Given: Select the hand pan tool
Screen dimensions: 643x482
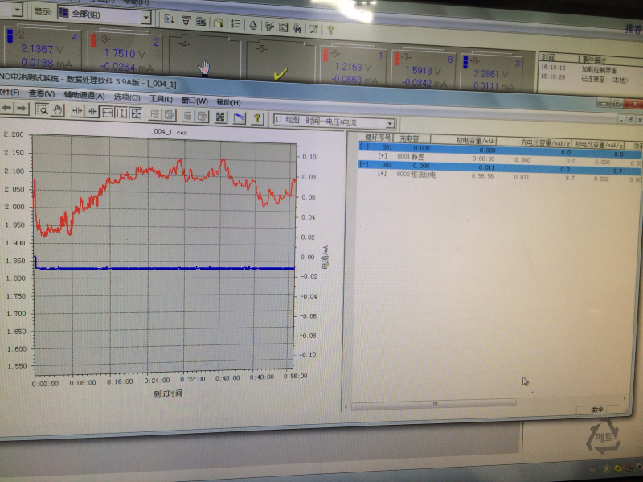Looking at the screenshot, I should point(58,109).
